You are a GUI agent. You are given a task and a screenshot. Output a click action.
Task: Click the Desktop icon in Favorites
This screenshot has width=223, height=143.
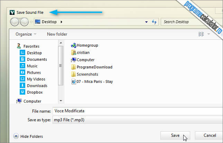coord(22,53)
